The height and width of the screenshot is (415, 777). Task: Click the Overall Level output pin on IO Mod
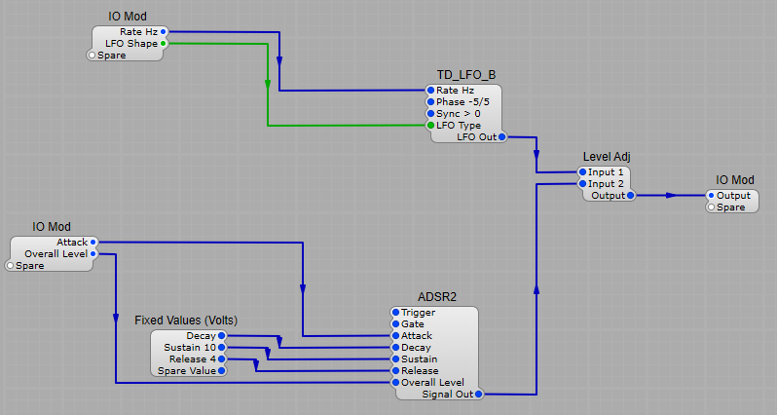(x=93, y=253)
